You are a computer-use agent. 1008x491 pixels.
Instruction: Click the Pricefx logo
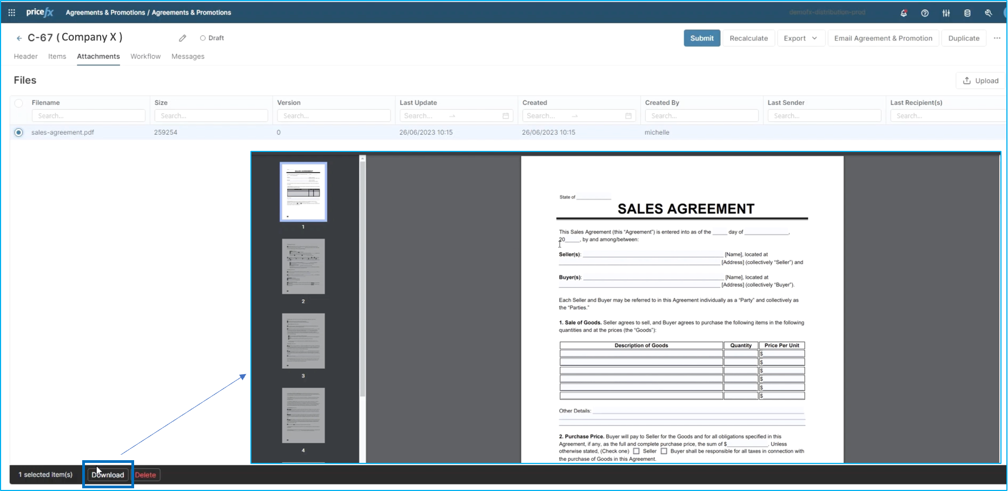(x=40, y=12)
